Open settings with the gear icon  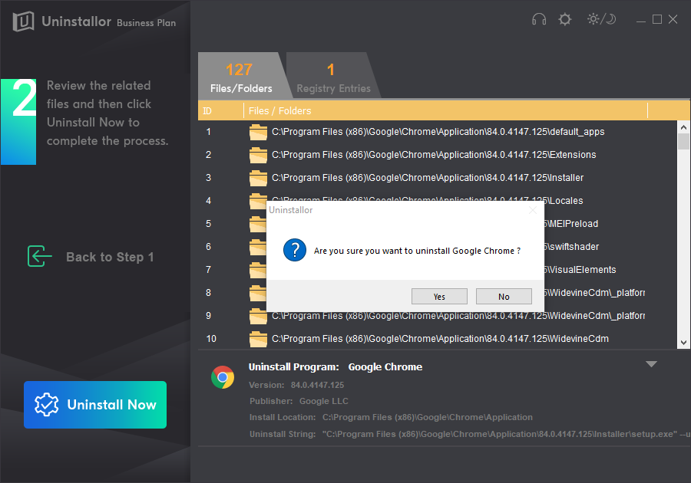(x=564, y=19)
